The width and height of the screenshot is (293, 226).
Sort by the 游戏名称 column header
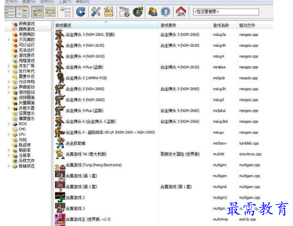[x=224, y=25]
